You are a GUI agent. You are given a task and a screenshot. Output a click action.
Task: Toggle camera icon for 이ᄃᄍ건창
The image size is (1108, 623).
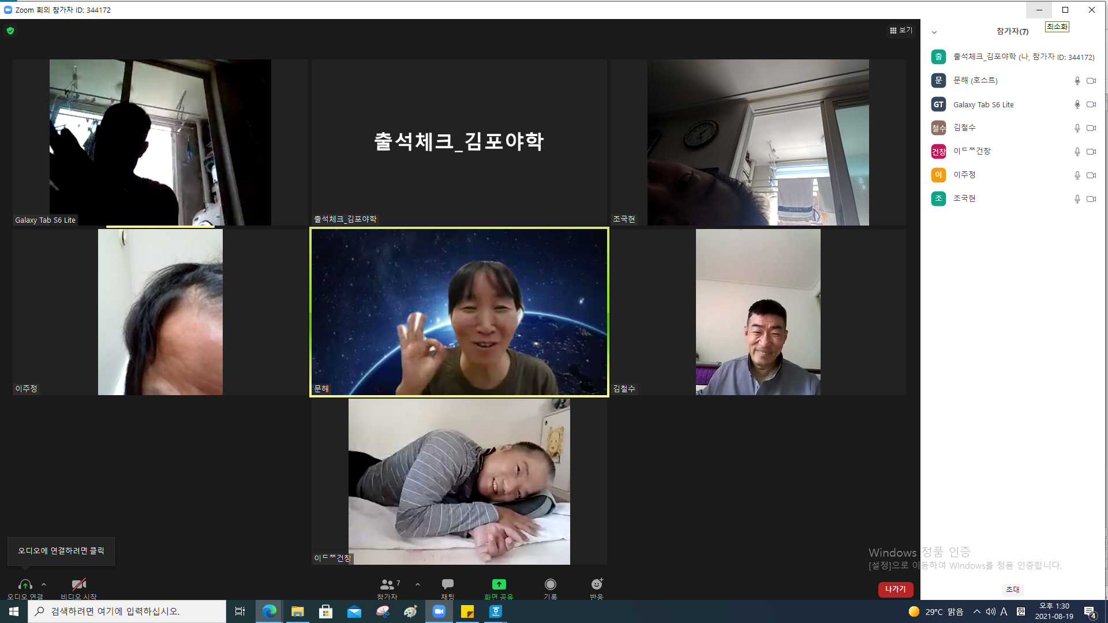pyautogui.click(x=1091, y=152)
